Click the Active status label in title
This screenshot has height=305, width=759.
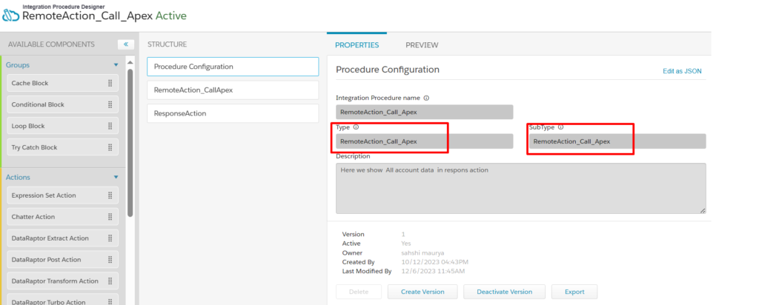click(x=171, y=16)
